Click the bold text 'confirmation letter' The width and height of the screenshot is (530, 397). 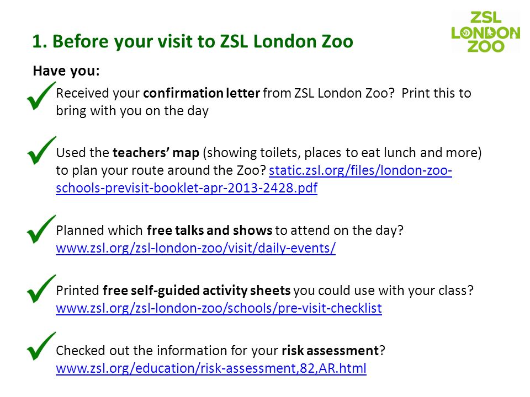pos(202,93)
